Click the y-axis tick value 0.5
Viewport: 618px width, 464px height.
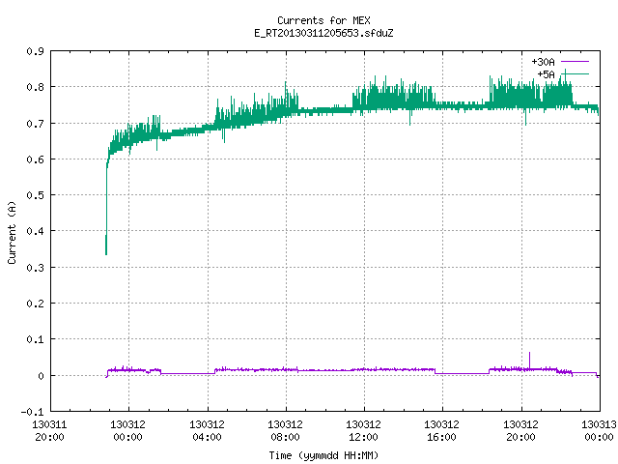pos(35,195)
